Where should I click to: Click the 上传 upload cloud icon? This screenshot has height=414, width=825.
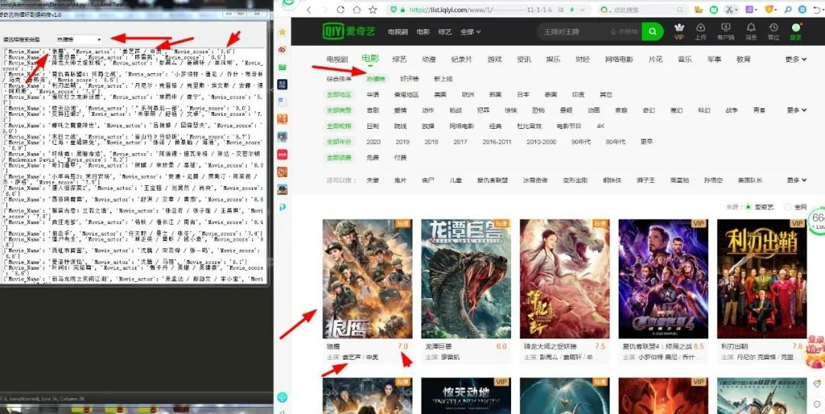point(700,31)
